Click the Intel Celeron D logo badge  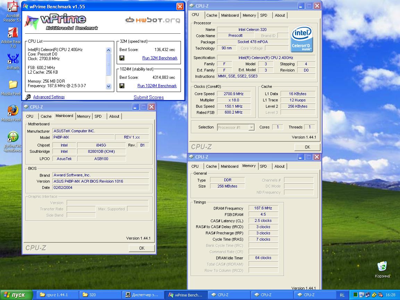coord(302,39)
